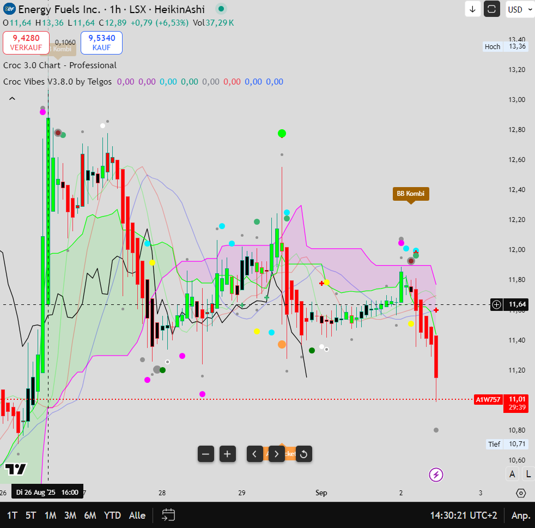Viewport: 535px width, 528px height.
Task: Toggle fullscreen chart mode button
Action: pos(491,9)
